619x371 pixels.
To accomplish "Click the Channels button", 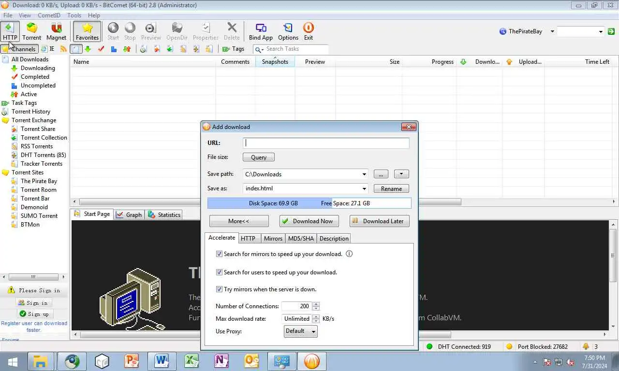I will [19, 49].
